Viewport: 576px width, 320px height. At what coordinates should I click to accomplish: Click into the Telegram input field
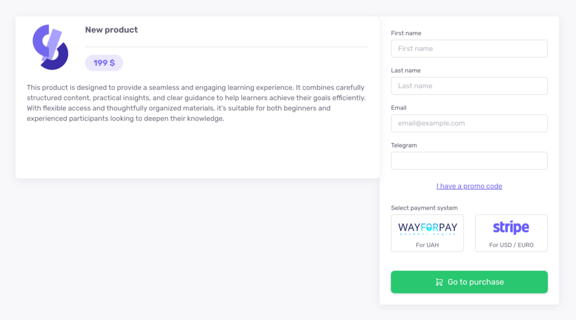[x=469, y=161]
